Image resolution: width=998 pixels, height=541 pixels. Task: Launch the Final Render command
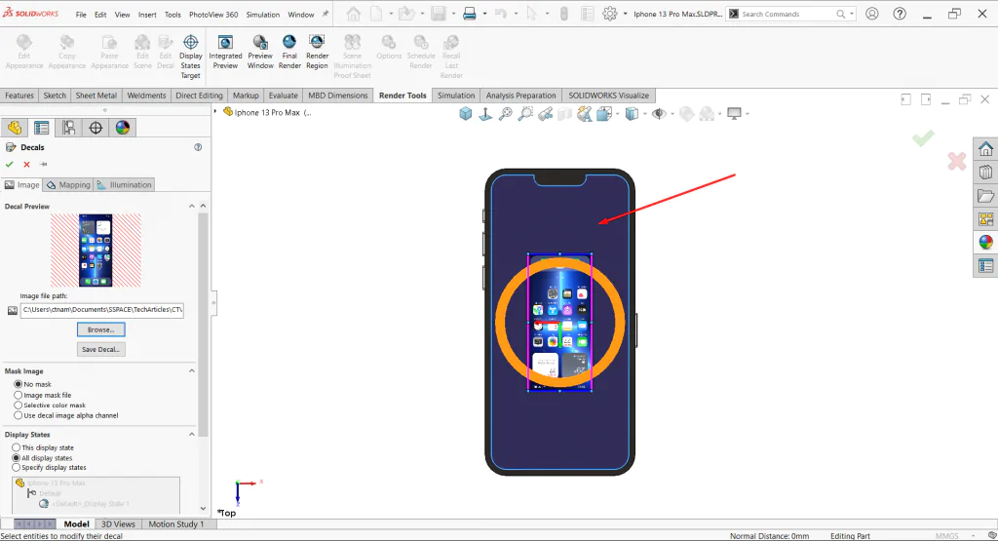pyautogui.click(x=289, y=53)
